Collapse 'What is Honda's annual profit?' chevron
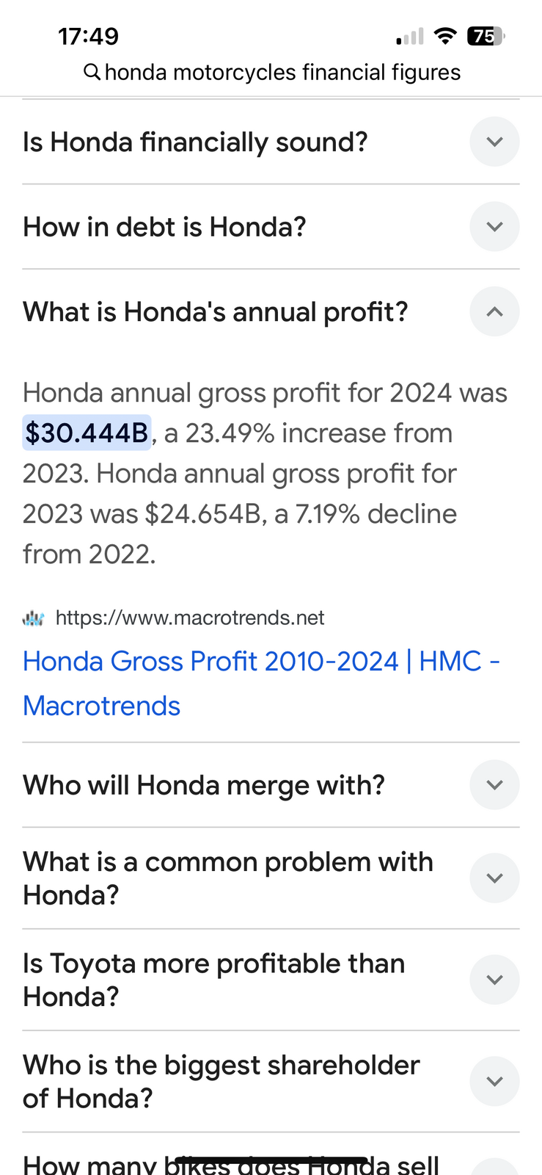 pyautogui.click(x=494, y=311)
